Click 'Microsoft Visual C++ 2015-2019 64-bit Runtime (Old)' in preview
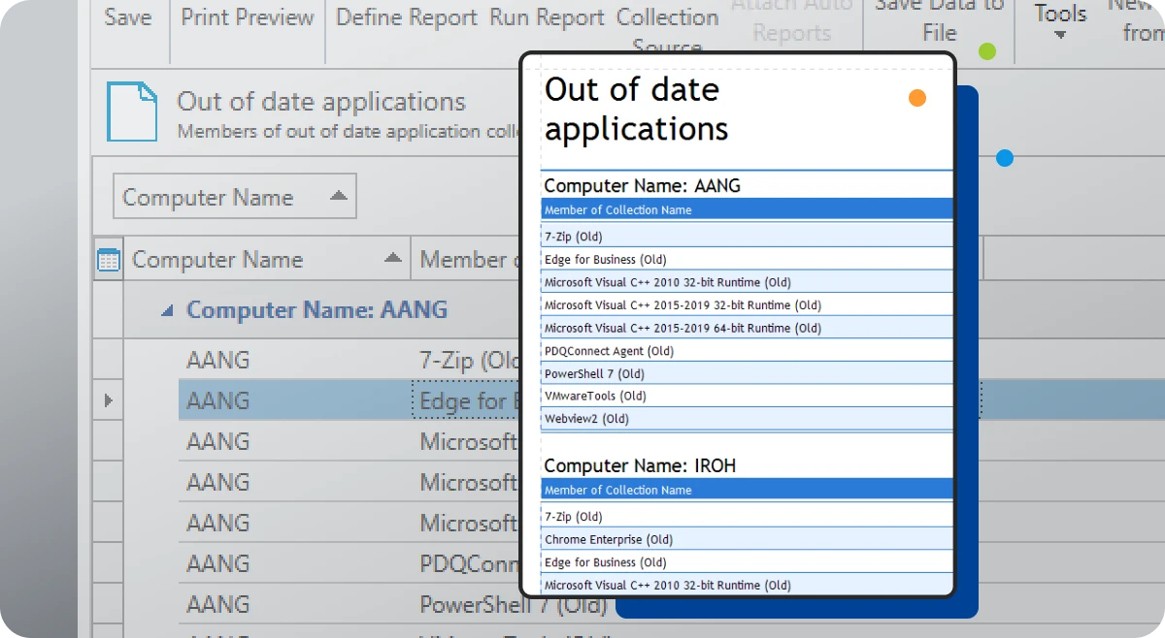 tap(682, 328)
